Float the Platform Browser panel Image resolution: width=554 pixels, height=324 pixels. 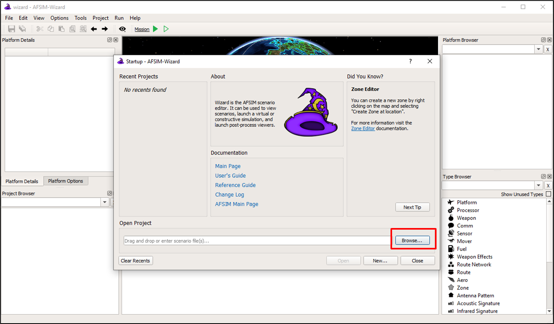pos(543,40)
